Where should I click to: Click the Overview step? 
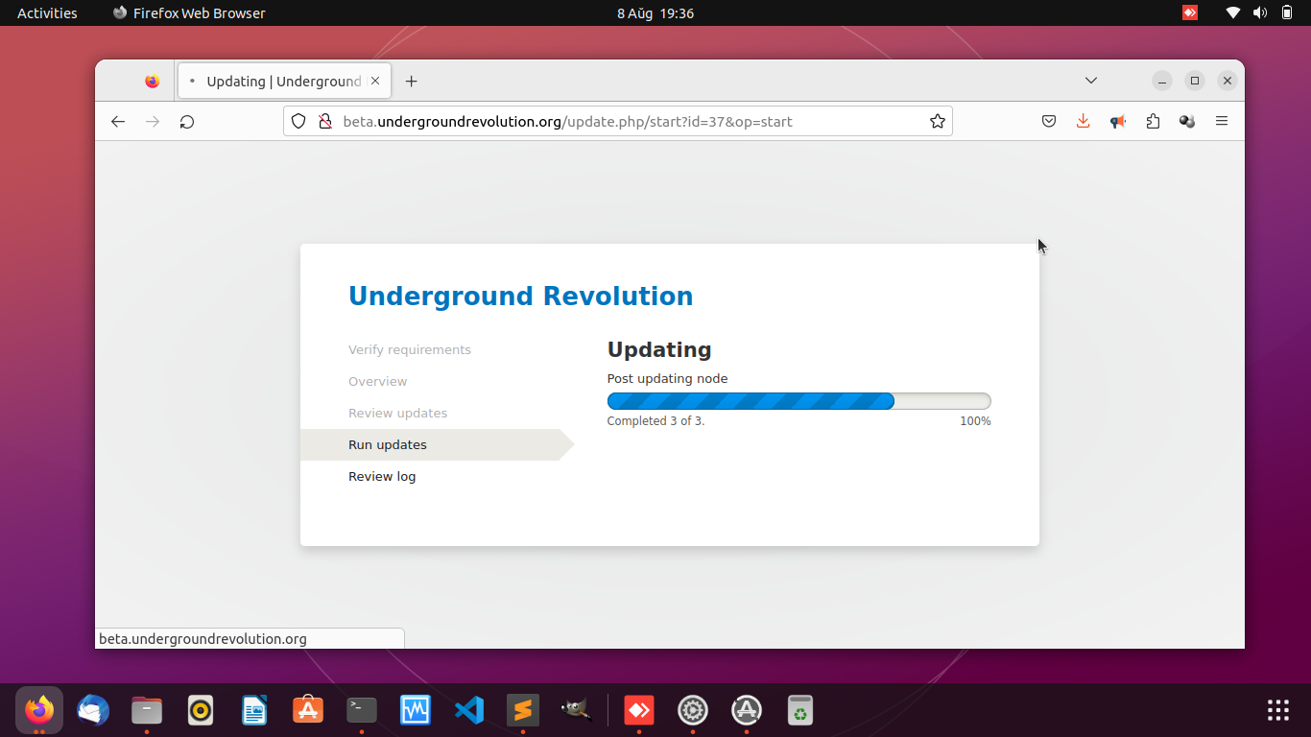click(x=377, y=382)
